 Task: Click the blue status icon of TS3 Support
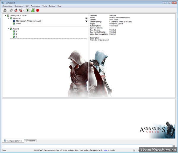point(14,21)
